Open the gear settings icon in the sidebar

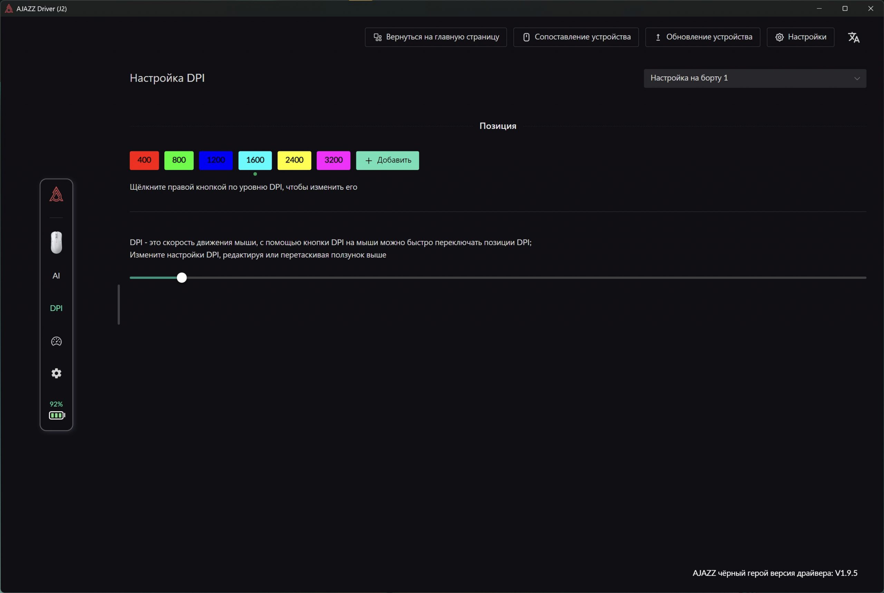pos(56,373)
